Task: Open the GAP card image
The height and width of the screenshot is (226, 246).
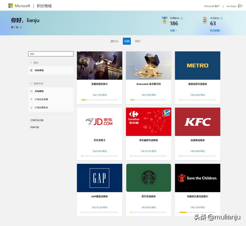Action: (x=100, y=178)
